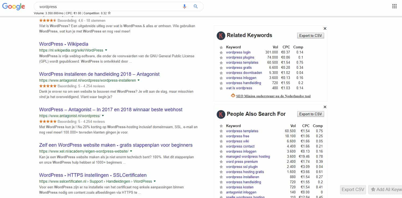Click the blue search magnifier icon
The image size is (402, 198).
point(195,6)
